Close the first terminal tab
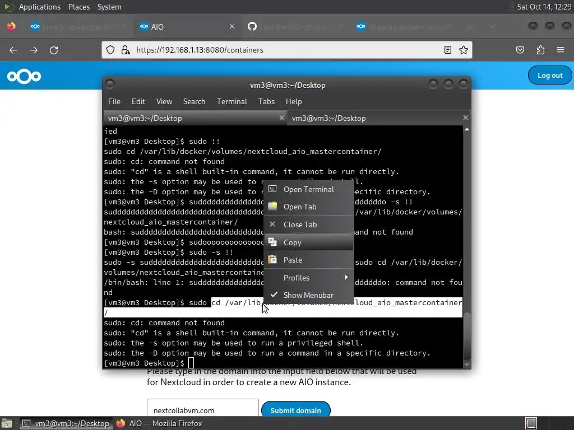 pos(281,118)
